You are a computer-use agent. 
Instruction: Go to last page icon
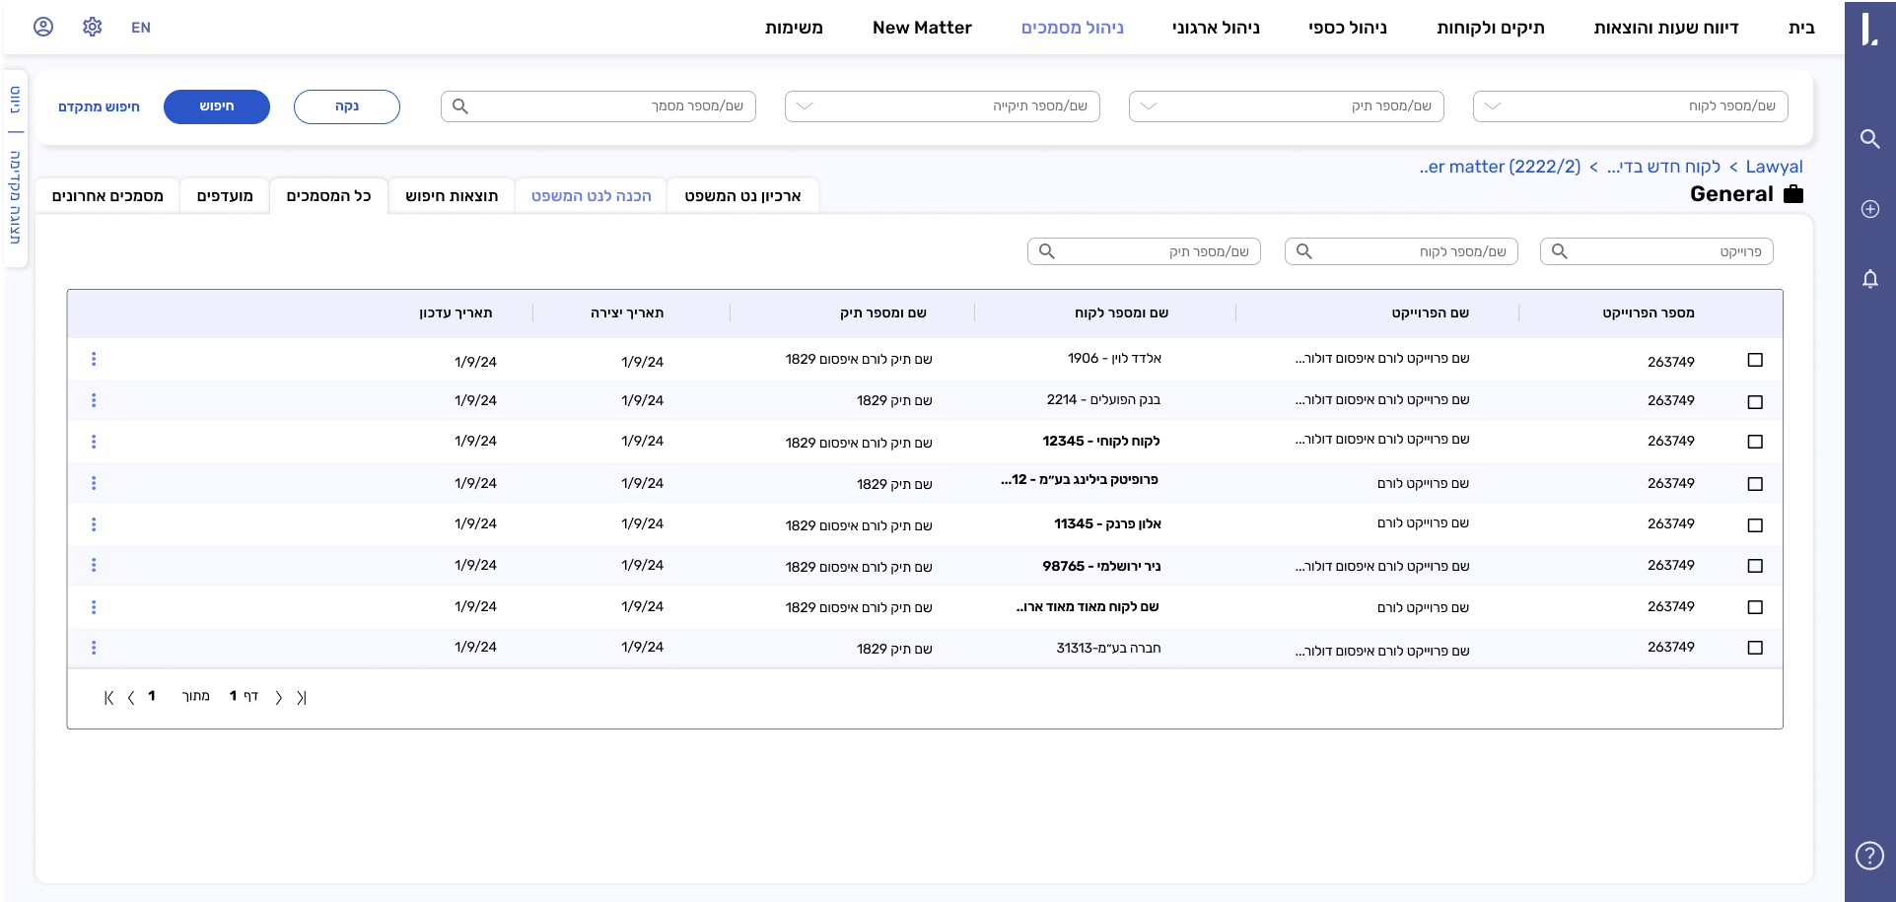(302, 698)
